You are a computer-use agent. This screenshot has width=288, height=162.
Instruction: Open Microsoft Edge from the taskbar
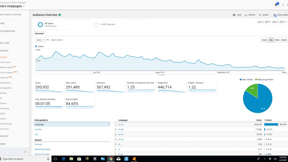click(x=63, y=159)
